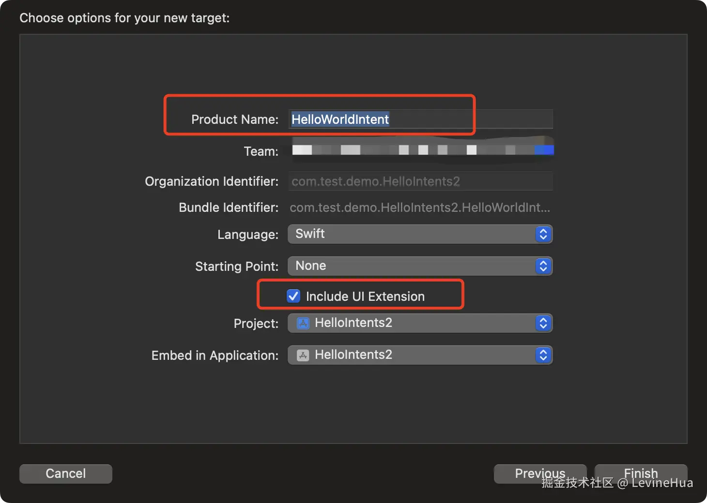
Task: Click the blue arrow on Team popup
Action: tap(544, 150)
